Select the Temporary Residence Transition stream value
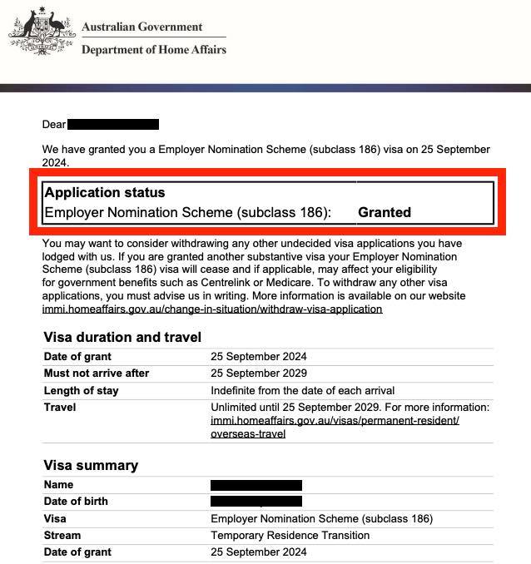531x564 pixels. click(x=290, y=536)
